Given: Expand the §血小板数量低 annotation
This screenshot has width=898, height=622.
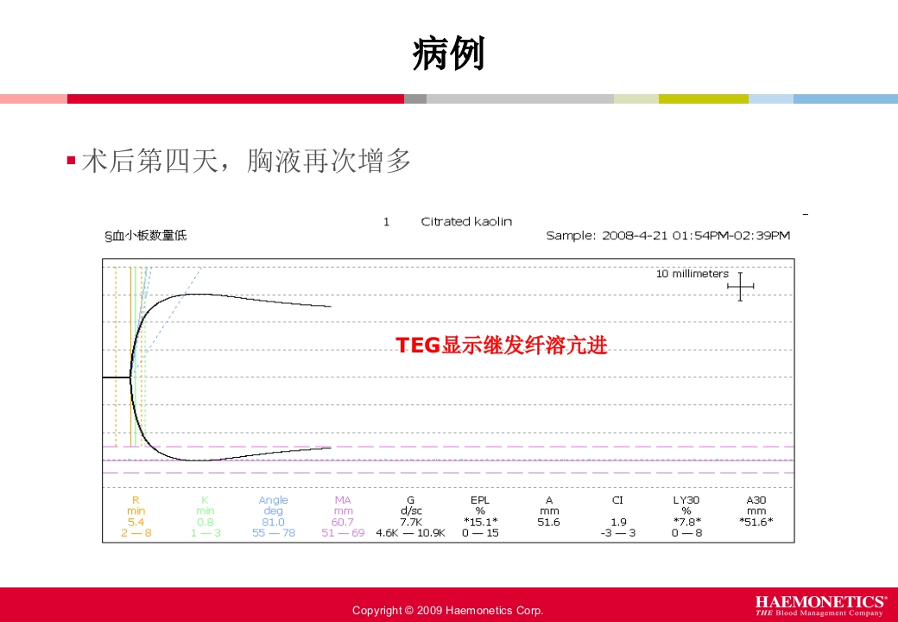Looking at the screenshot, I should coord(148,234).
